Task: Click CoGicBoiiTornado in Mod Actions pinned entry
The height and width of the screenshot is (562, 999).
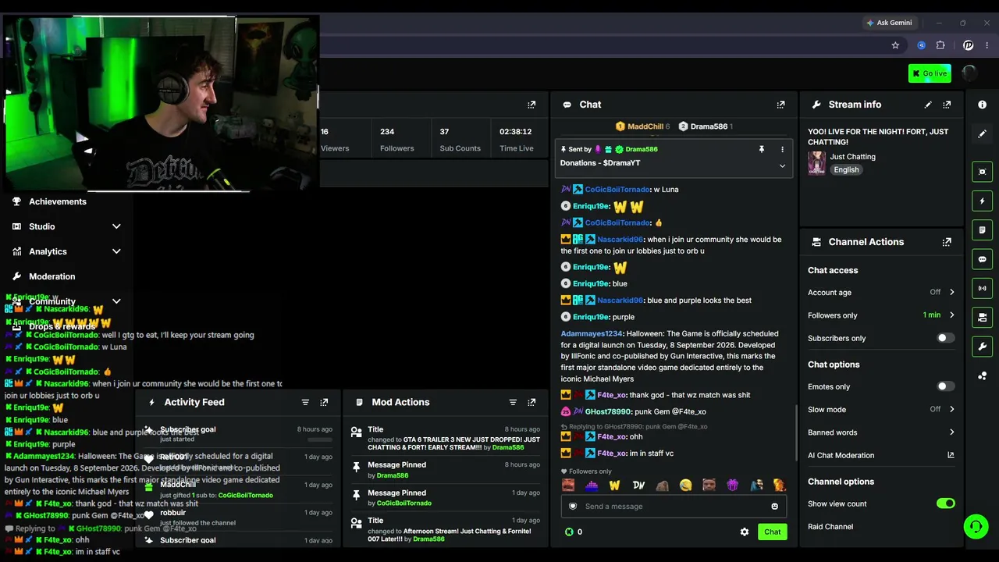Action: point(404,503)
